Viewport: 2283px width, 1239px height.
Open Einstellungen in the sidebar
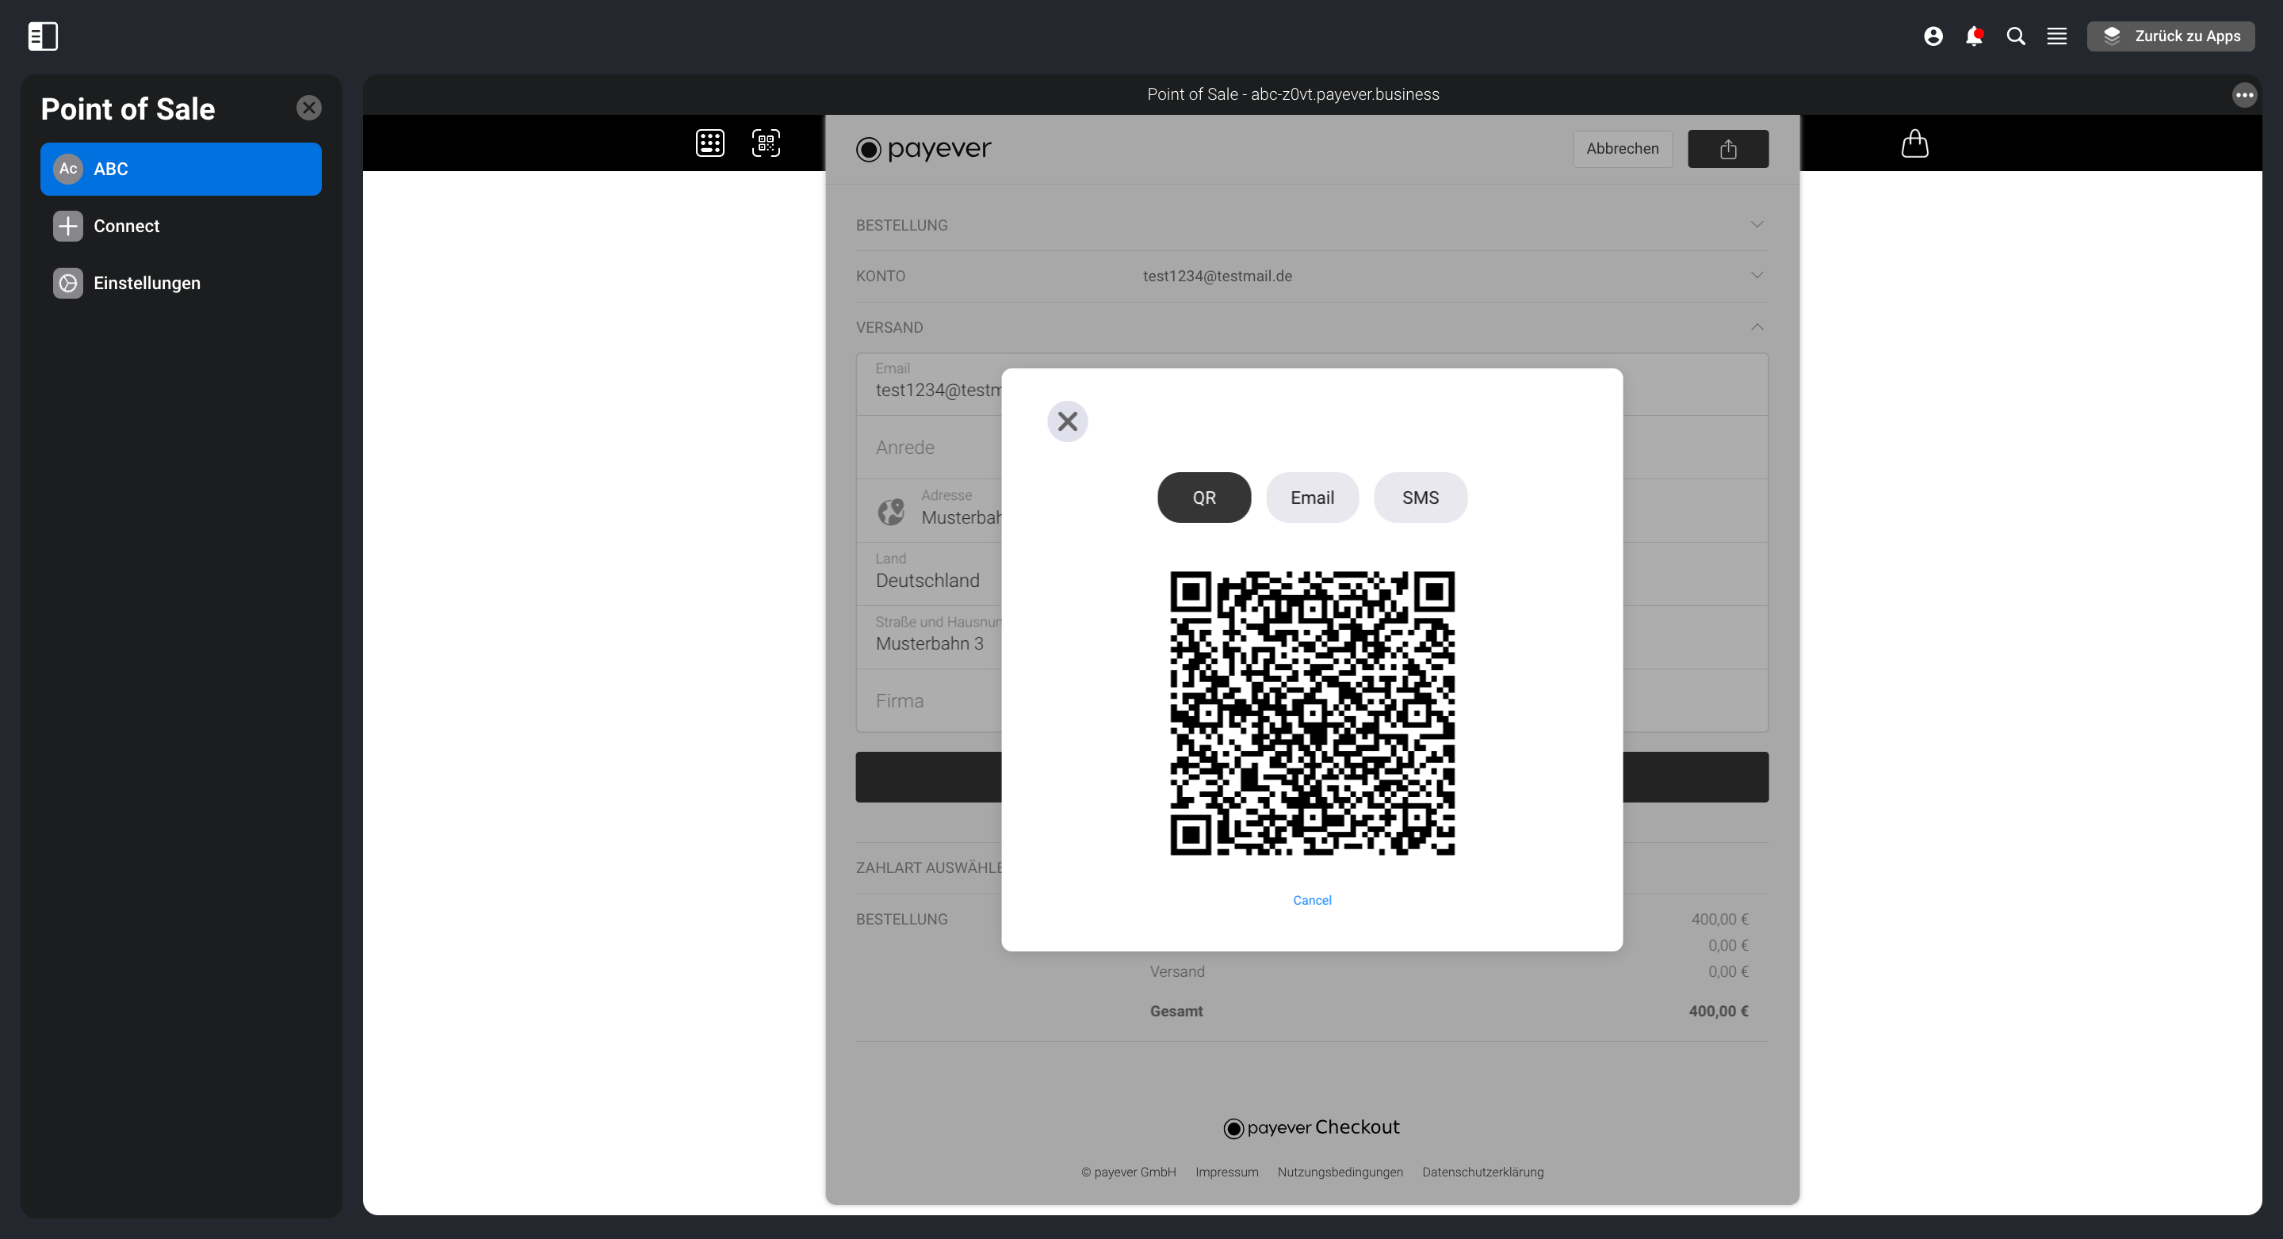(x=181, y=284)
